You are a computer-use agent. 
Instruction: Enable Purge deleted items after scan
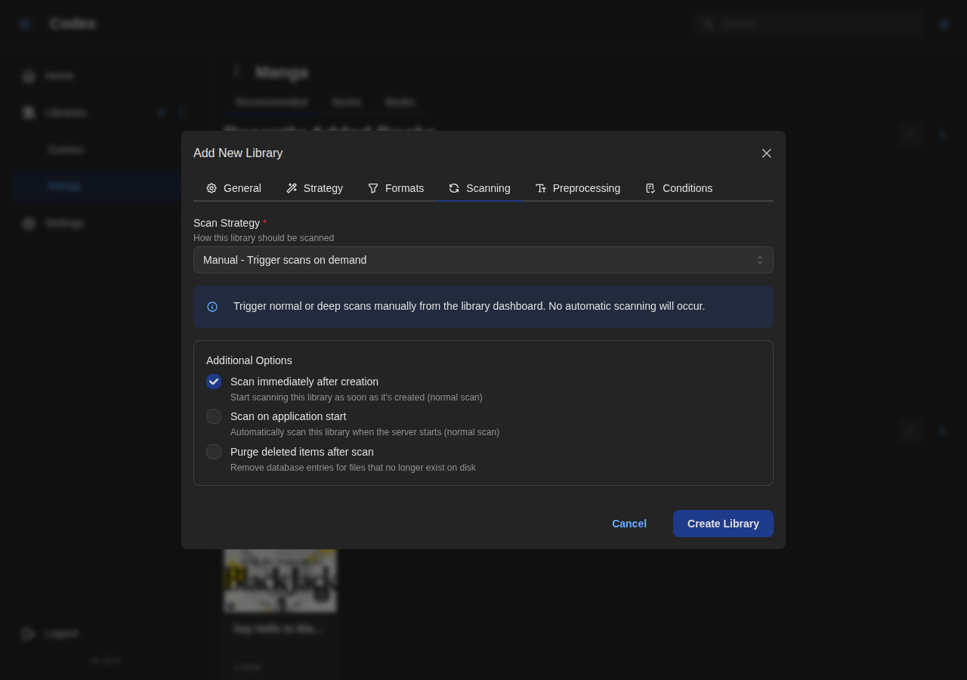coord(213,451)
